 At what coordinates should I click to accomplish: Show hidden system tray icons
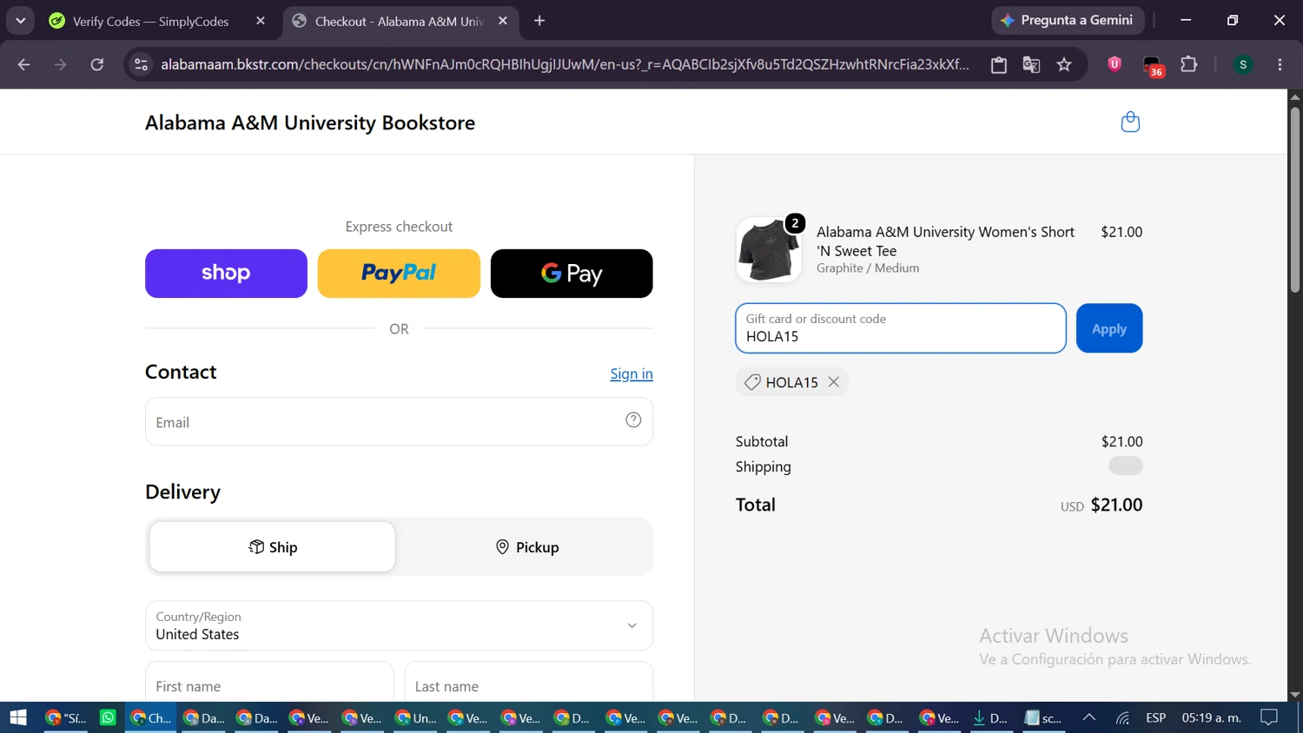pos(1088,717)
